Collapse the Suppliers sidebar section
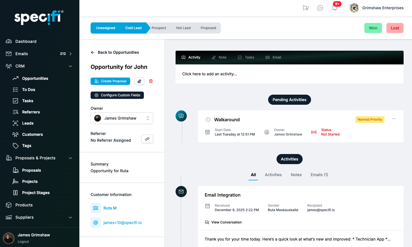The image size is (412, 247). point(70,217)
